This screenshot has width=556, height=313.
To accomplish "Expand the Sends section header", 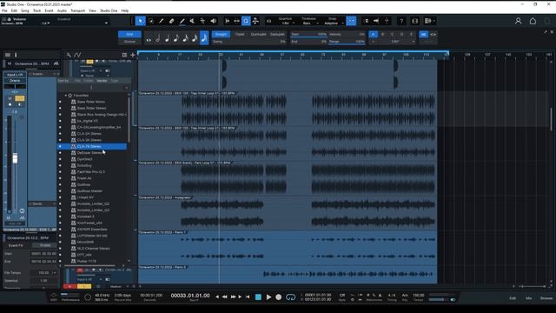I will [43, 203].
